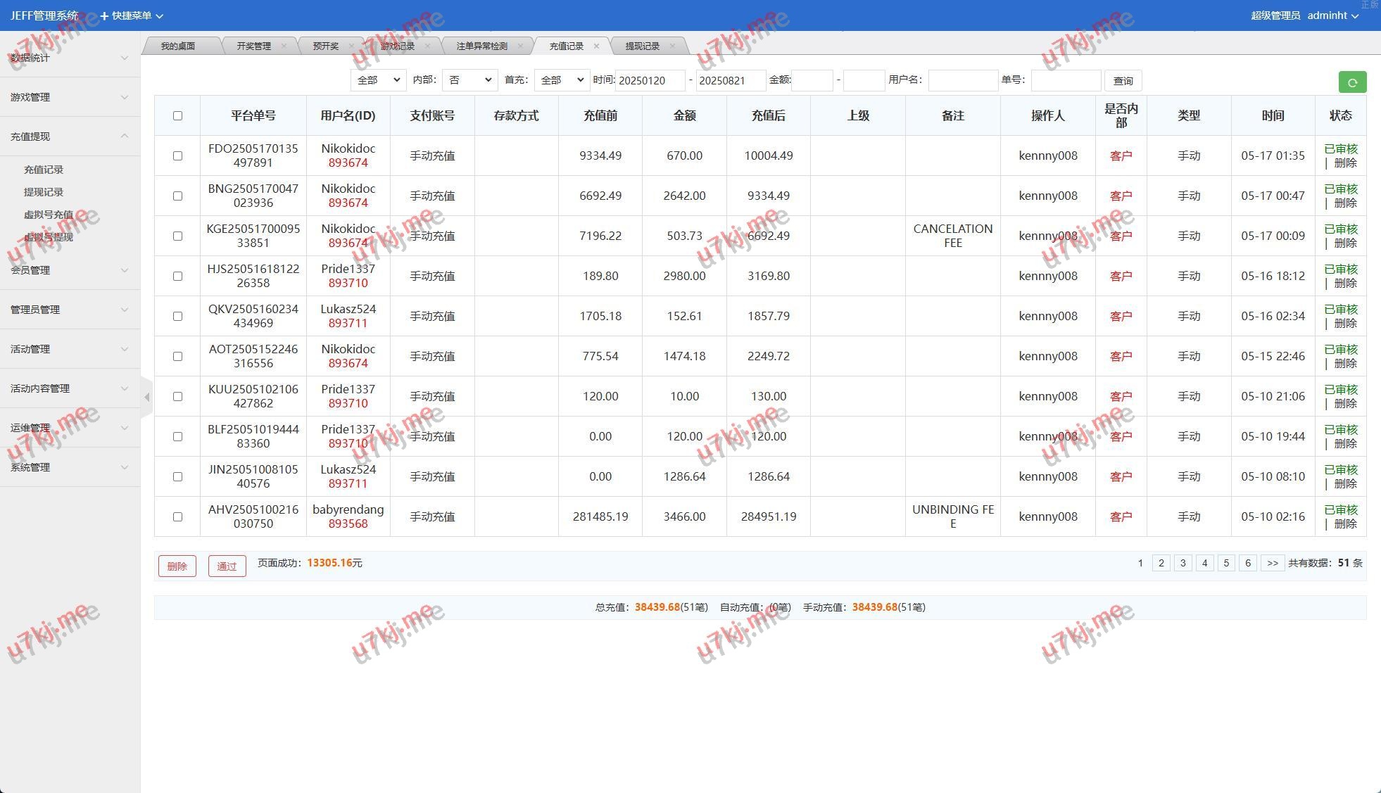Open 提现记录 in the sidebar
Screen dimensions: 1381x793
tap(44, 192)
